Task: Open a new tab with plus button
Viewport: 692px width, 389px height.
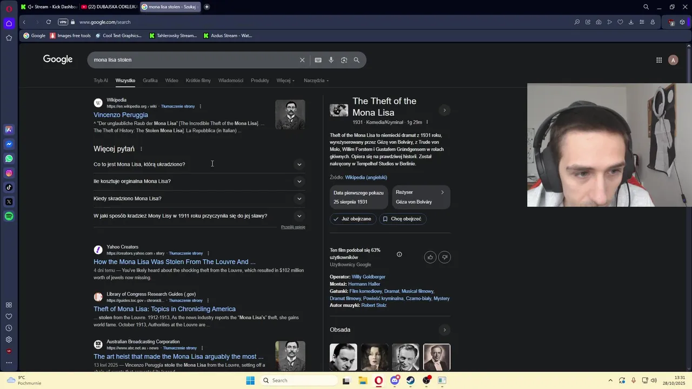Action: pos(207,7)
